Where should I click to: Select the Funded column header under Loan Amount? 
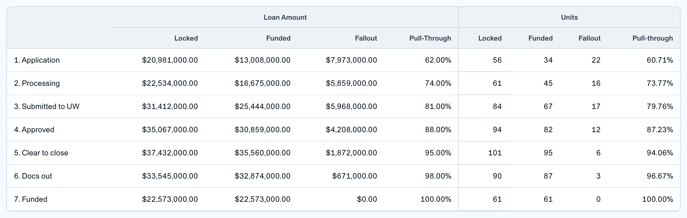click(278, 38)
